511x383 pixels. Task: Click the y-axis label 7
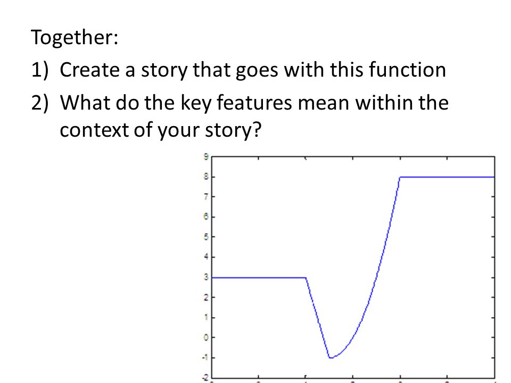206,197
